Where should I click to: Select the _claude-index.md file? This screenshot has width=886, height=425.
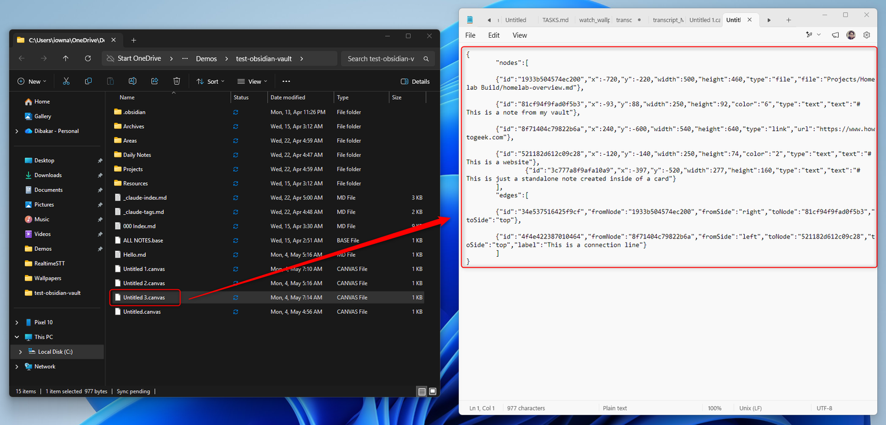[145, 198]
